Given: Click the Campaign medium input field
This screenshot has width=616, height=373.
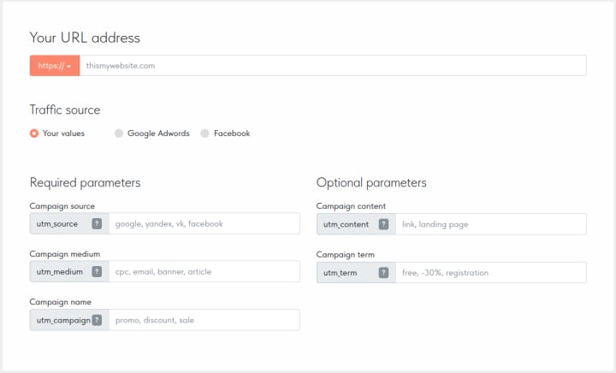Looking at the screenshot, I should click(x=204, y=272).
